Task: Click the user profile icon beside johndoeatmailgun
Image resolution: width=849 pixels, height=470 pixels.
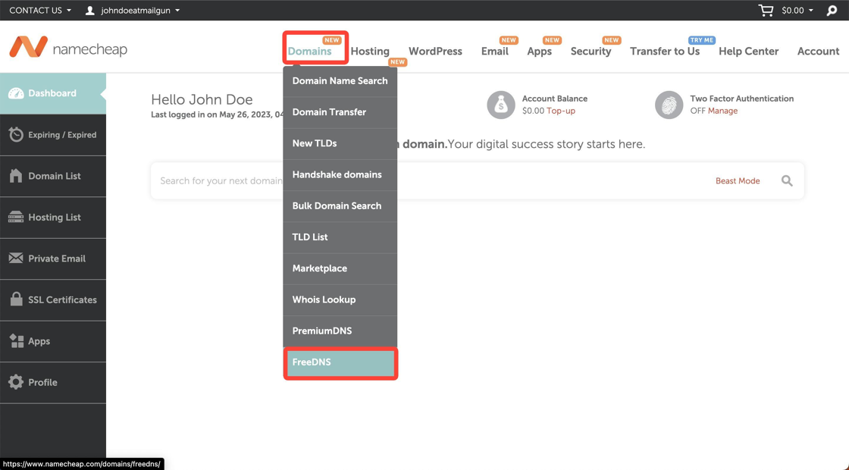Action: [90, 11]
